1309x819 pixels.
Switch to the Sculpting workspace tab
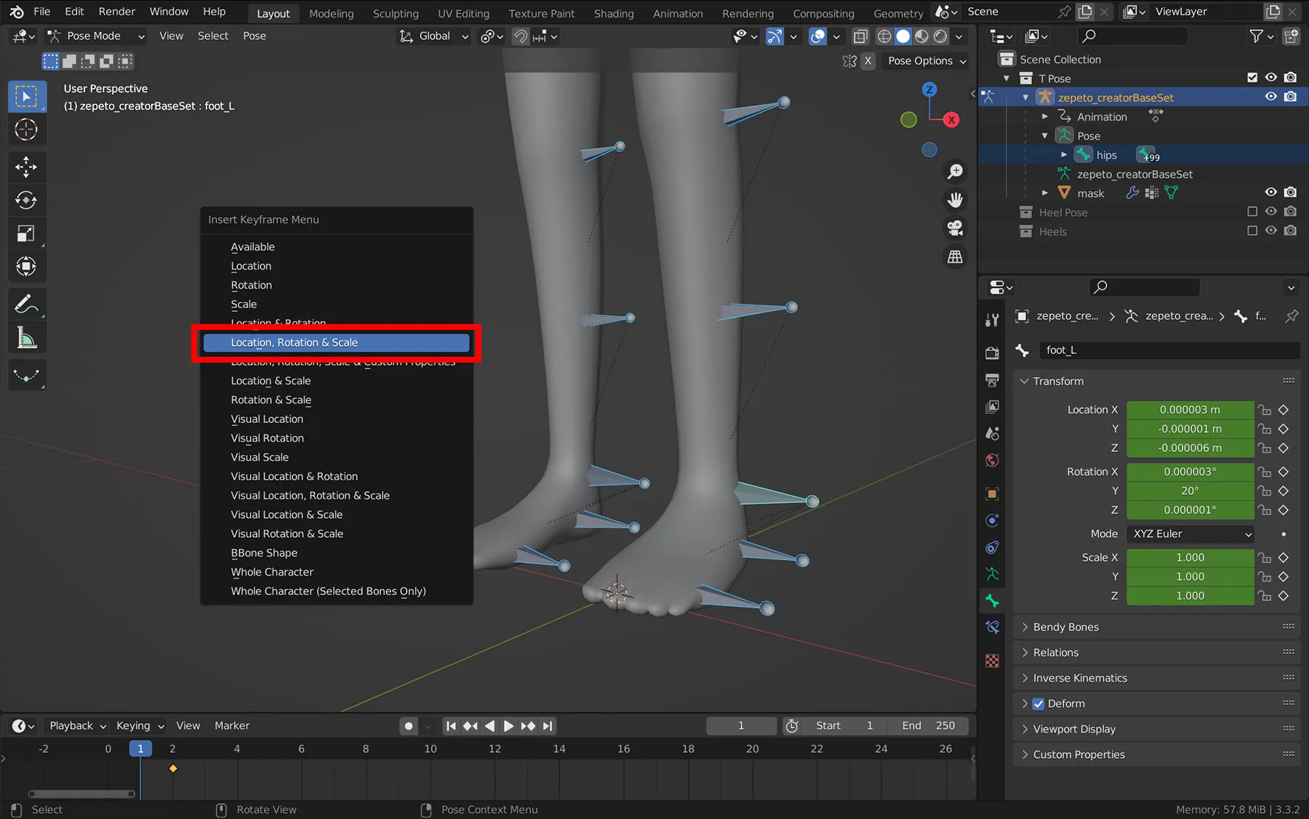396,13
